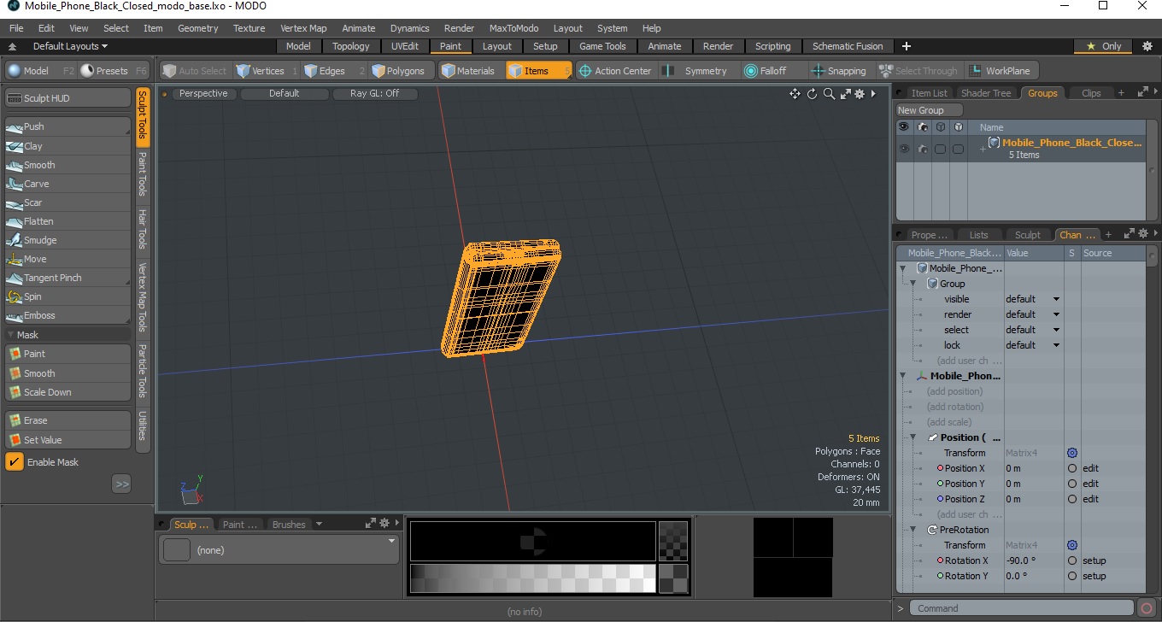Toggle visibility eye of Mobile_Phone group

click(904, 149)
